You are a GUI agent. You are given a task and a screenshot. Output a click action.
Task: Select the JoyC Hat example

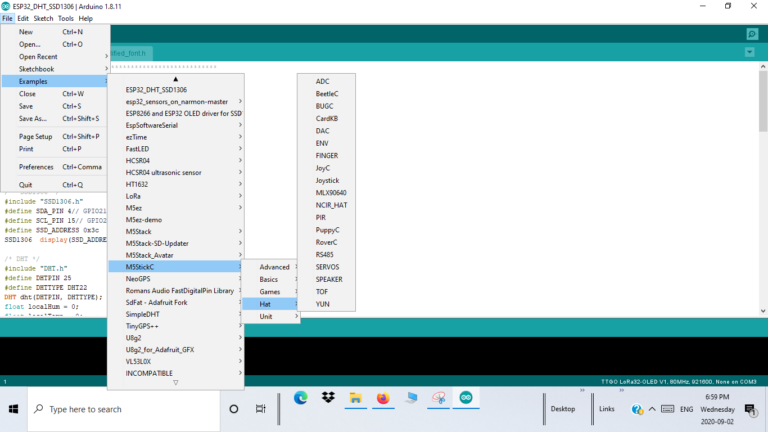[x=326, y=168]
